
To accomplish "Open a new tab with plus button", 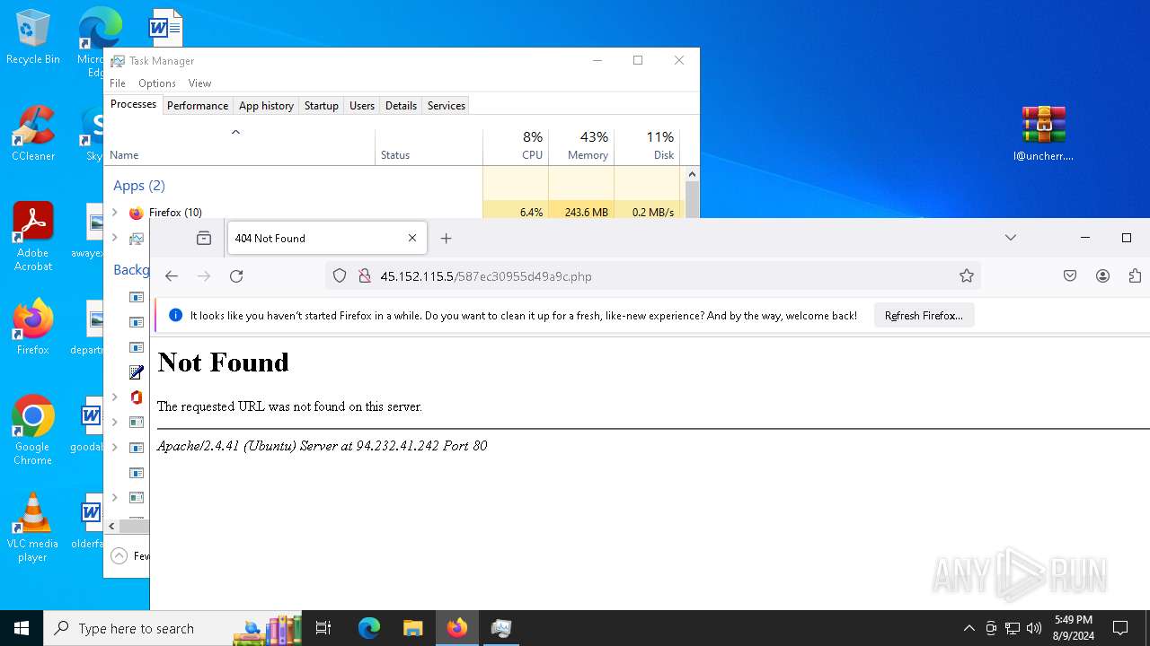I will pos(447,238).
